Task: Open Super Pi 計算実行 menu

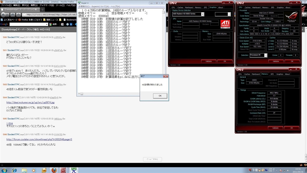Action: [x=84, y=7]
